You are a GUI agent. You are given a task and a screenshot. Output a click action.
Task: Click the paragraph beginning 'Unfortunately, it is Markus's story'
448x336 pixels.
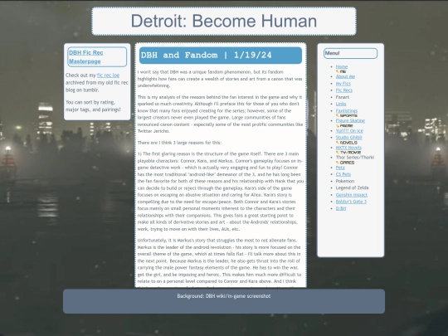pos(219,261)
